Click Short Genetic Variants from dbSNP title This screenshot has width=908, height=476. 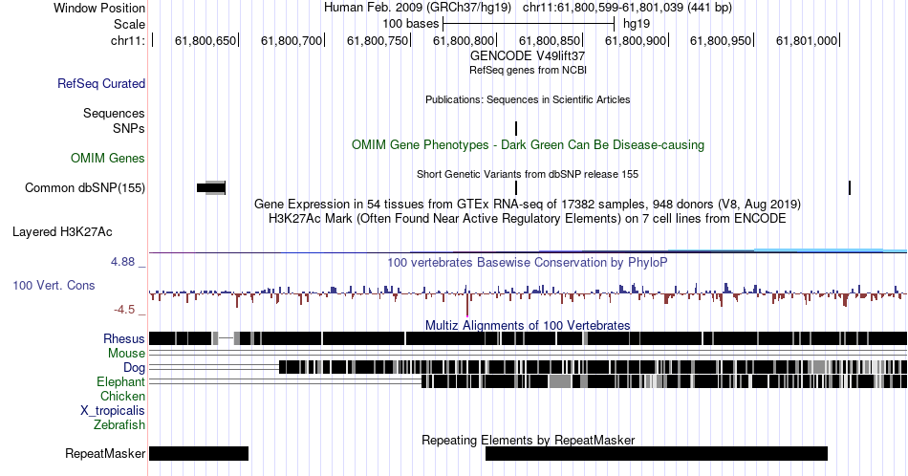[528, 174]
